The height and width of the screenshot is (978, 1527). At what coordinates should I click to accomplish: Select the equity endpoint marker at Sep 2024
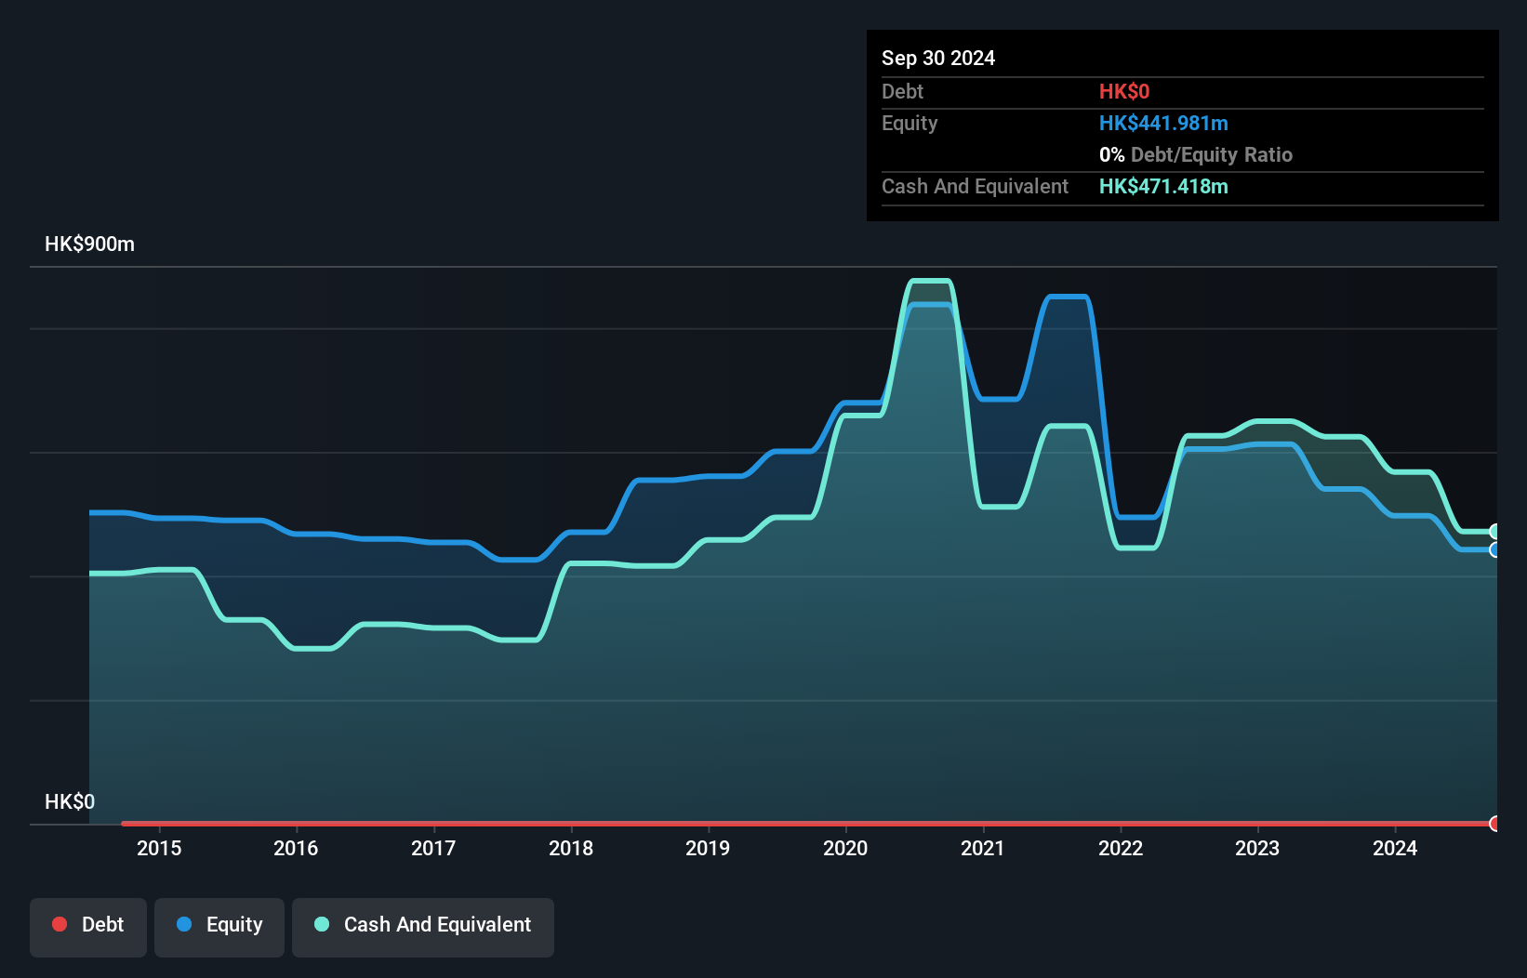pos(1494,550)
